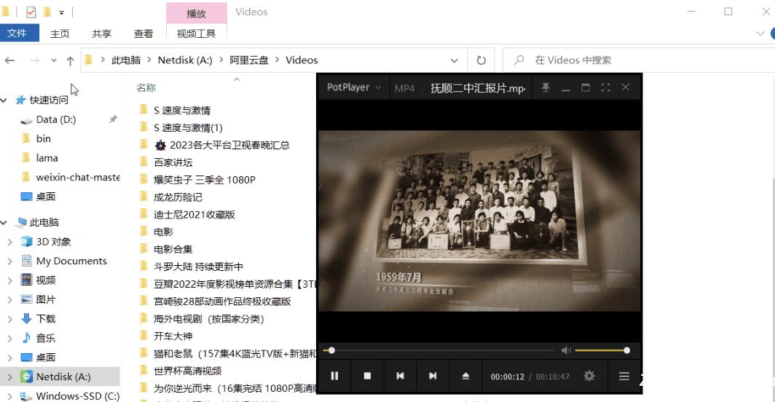
Task: Click Netdisk (A:) in the address bar
Action: [x=185, y=60]
